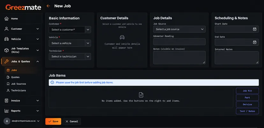Open the Select a job source dropdown
This screenshot has width=264, height=128.
click(x=179, y=29)
